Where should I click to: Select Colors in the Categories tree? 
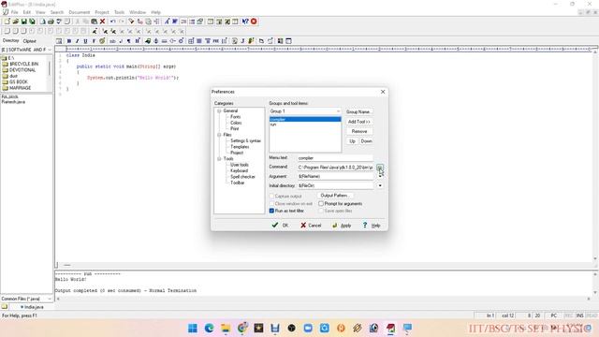click(236, 123)
